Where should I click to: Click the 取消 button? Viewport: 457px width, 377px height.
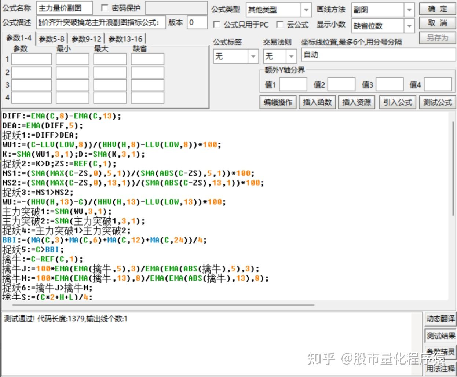click(x=437, y=23)
